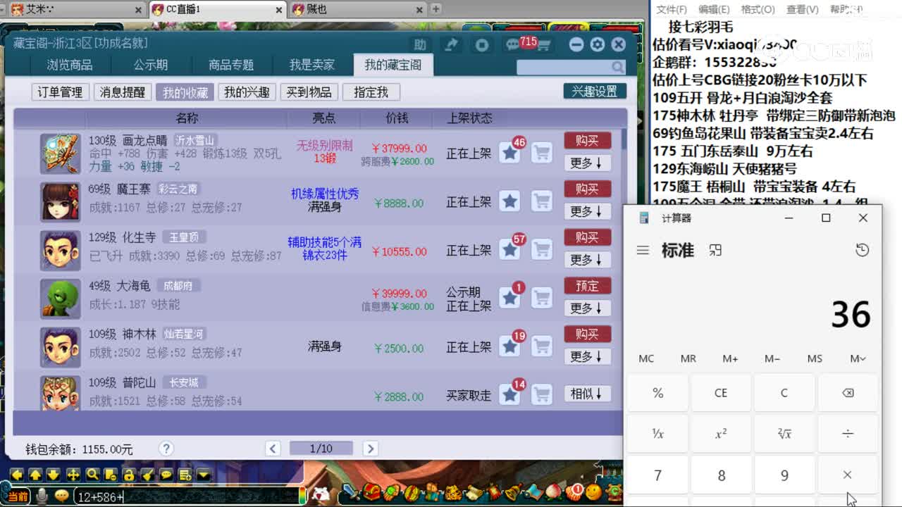Expand the 更多 dropdown for the 魔王寨 listing
This screenshot has width=902, height=507.
coord(587,211)
